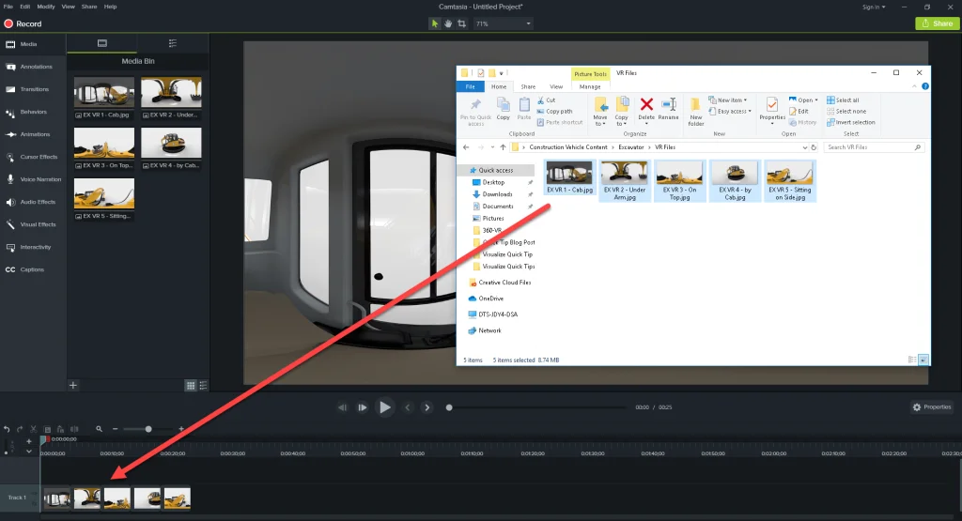Select the Crop tool in canvas toolbar

(x=461, y=23)
